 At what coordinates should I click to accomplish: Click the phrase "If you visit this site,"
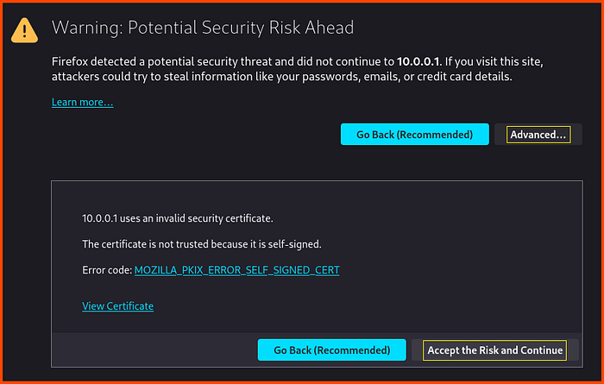[x=494, y=61]
